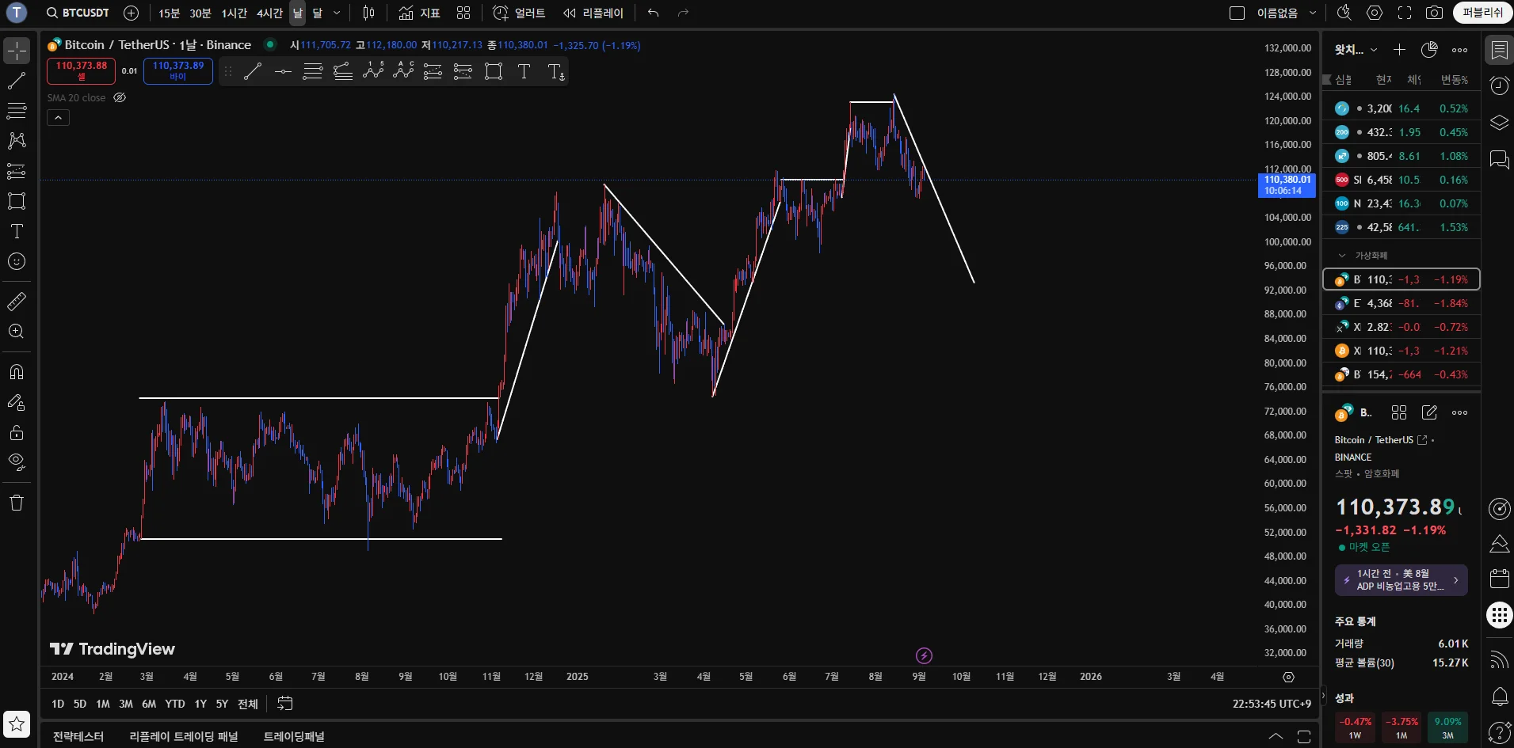The height and width of the screenshot is (748, 1514).
Task: Toggle hide all drawings eye icon
Action: pyautogui.click(x=17, y=462)
